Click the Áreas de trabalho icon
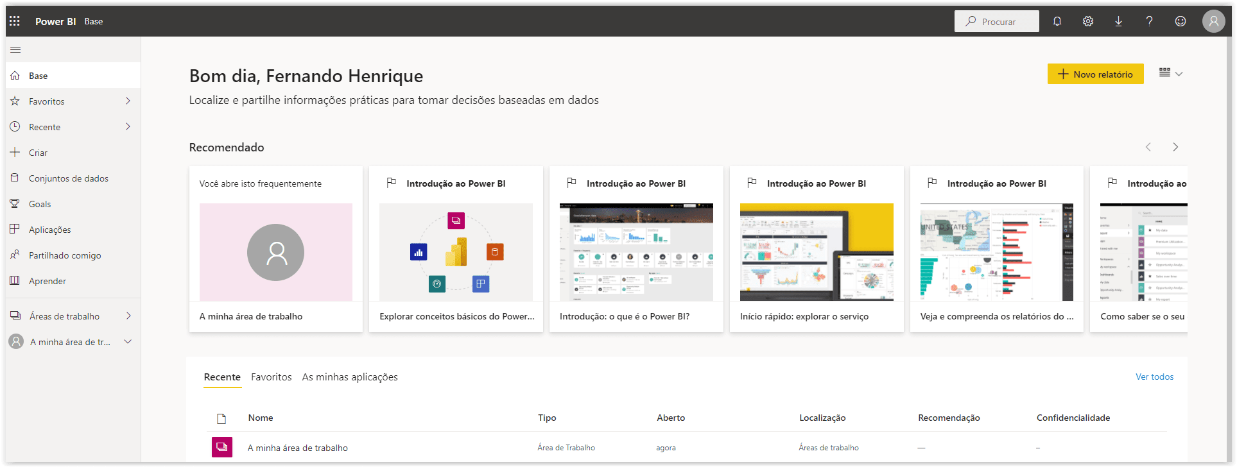Image resolution: width=1237 pixels, height=467 pixels. click(x=15, y=316)
